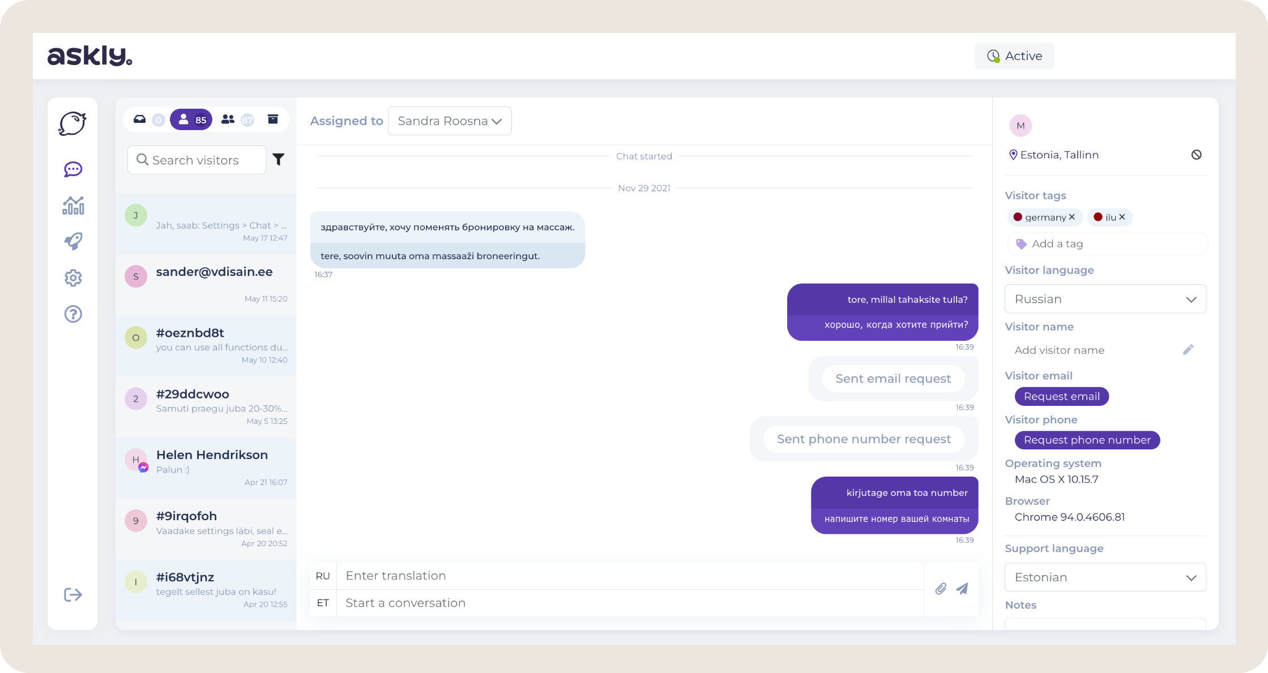Select the conversations tab showing 85

(190, 121)
